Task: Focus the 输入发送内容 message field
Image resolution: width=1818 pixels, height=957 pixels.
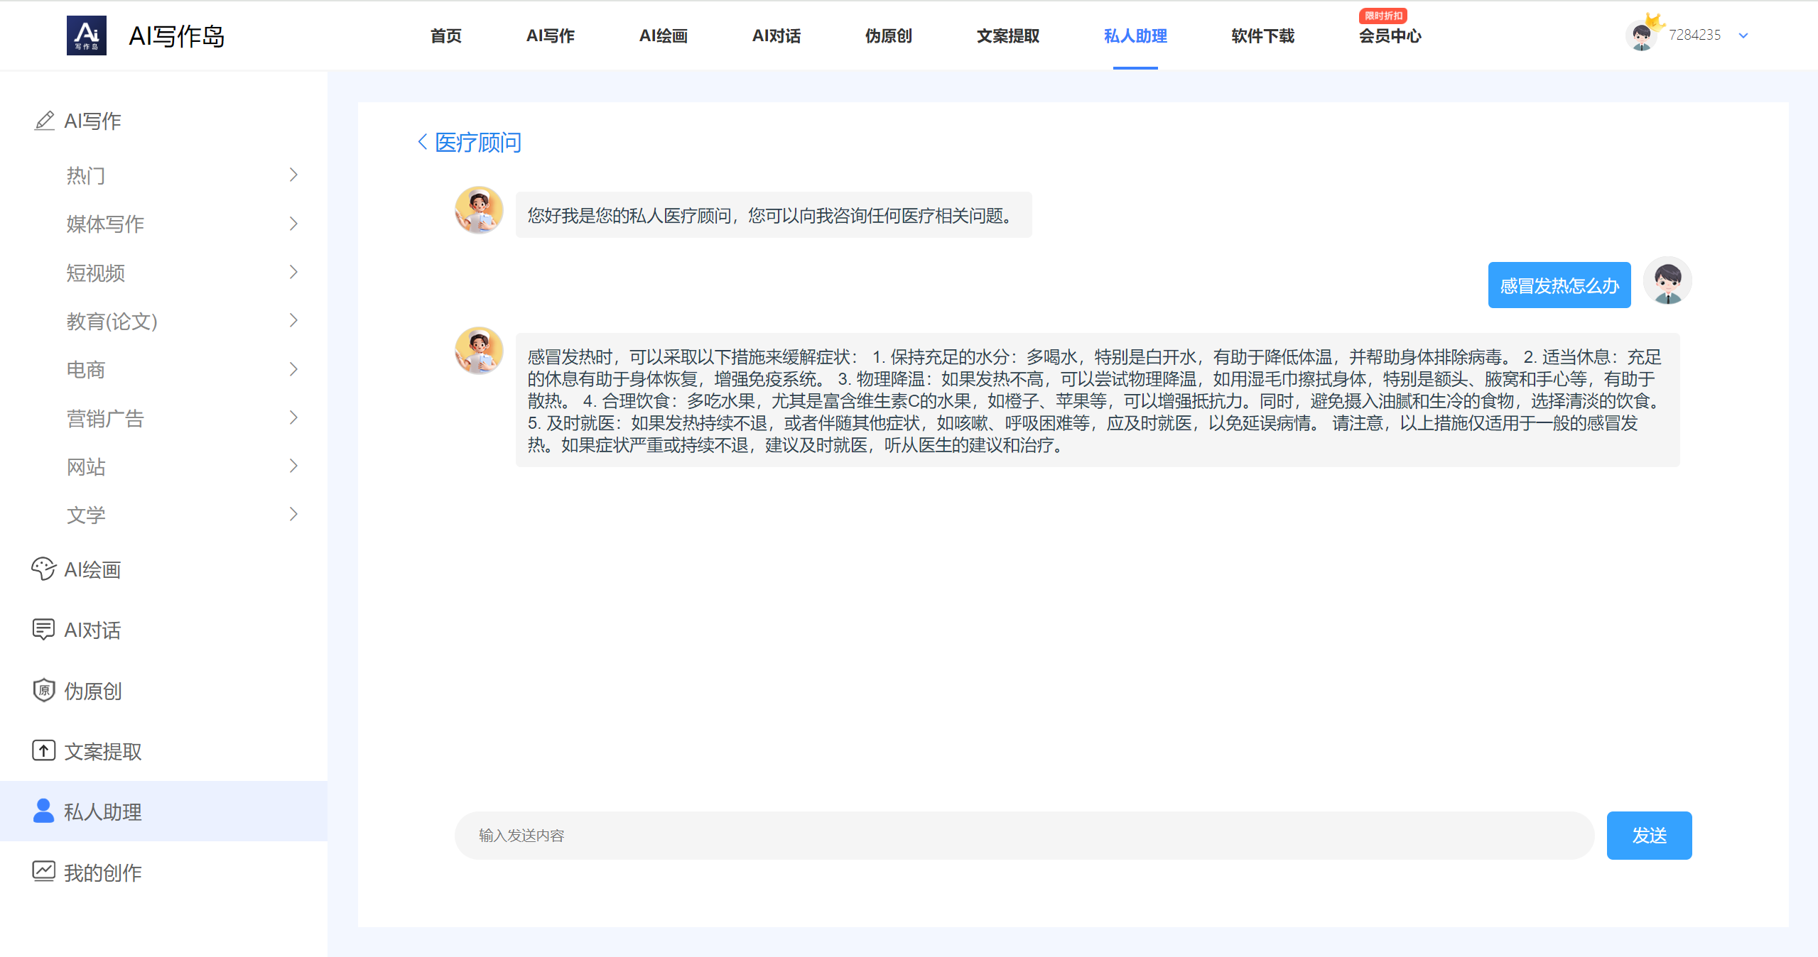Action: (1024, 836)
